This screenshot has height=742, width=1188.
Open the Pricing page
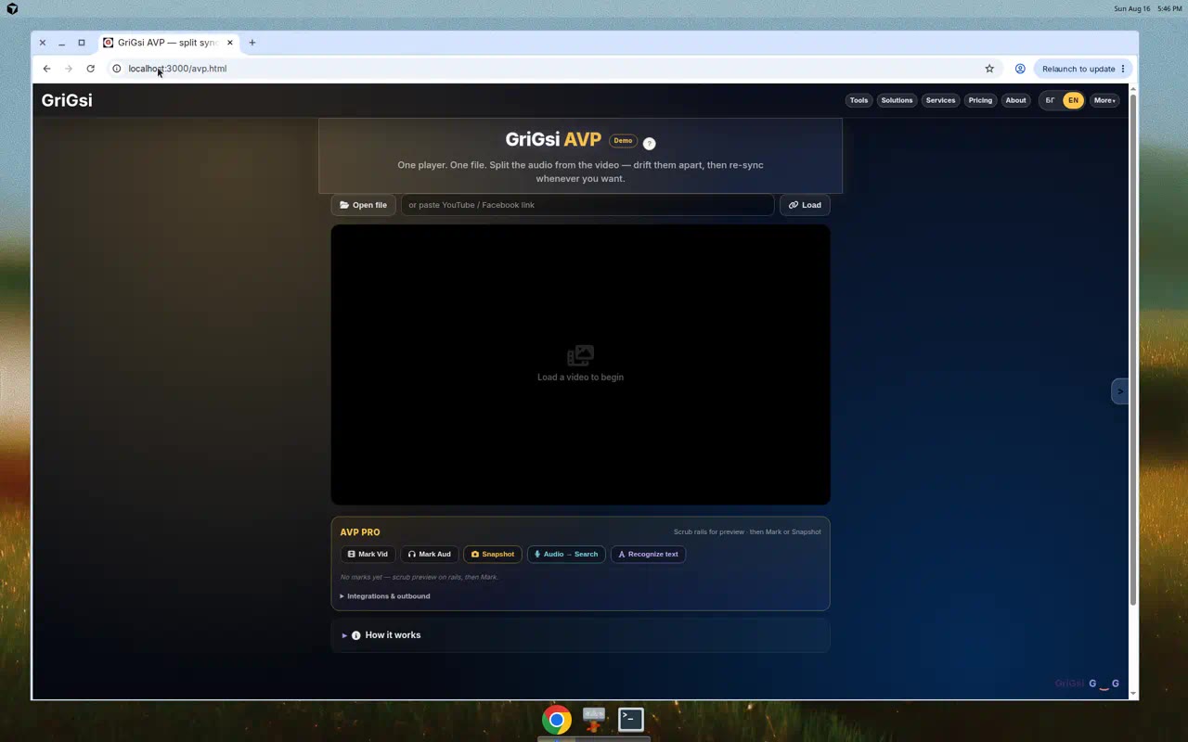[x=980, y=100]
